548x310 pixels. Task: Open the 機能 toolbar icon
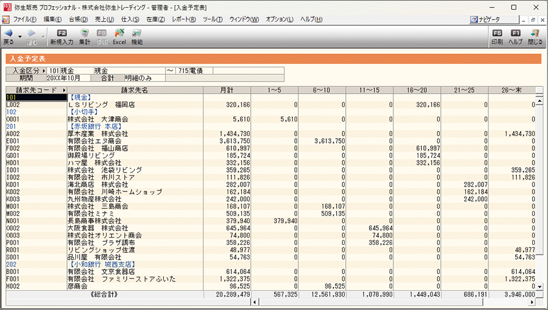[x=136, y=33]
